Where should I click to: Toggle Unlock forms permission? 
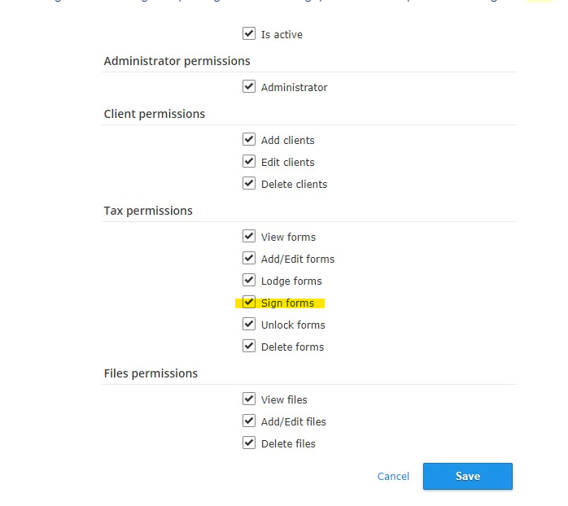(x=249, y=324)
